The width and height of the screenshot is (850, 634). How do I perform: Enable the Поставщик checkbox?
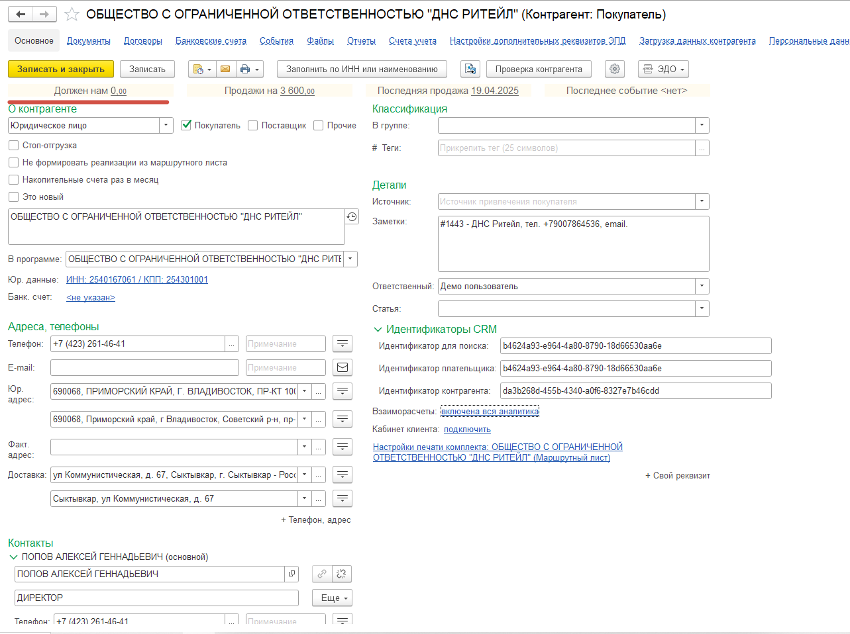(x=252, y=125)
